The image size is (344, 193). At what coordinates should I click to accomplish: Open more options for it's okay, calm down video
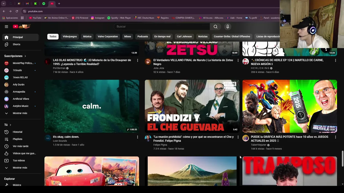pos(138,137)
